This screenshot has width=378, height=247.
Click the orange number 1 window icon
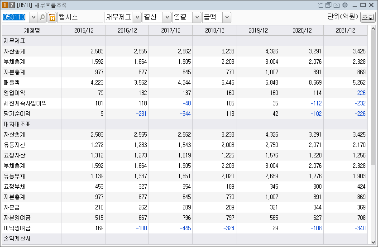[5, 5]
